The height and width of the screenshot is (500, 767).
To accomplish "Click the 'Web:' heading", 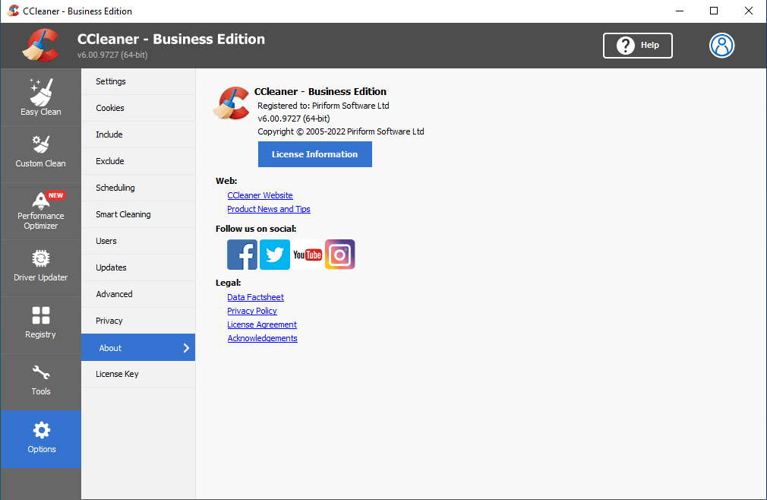I will tap(226, 181).
